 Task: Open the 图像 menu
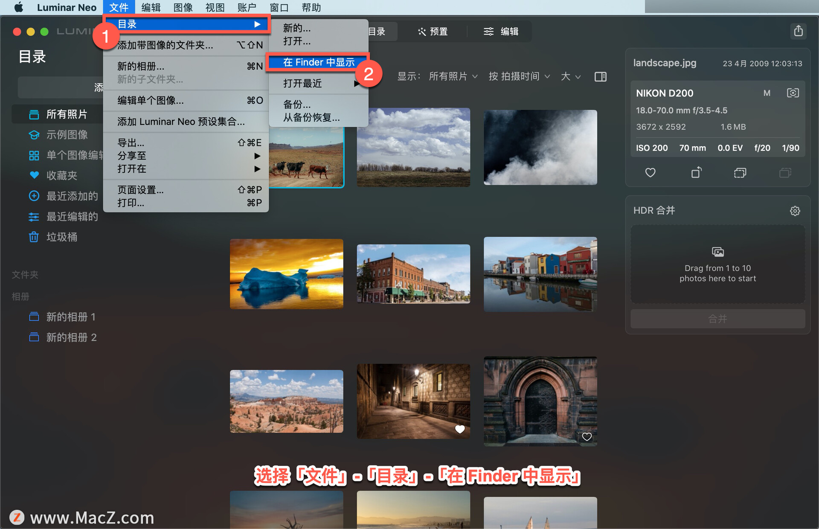183,7
